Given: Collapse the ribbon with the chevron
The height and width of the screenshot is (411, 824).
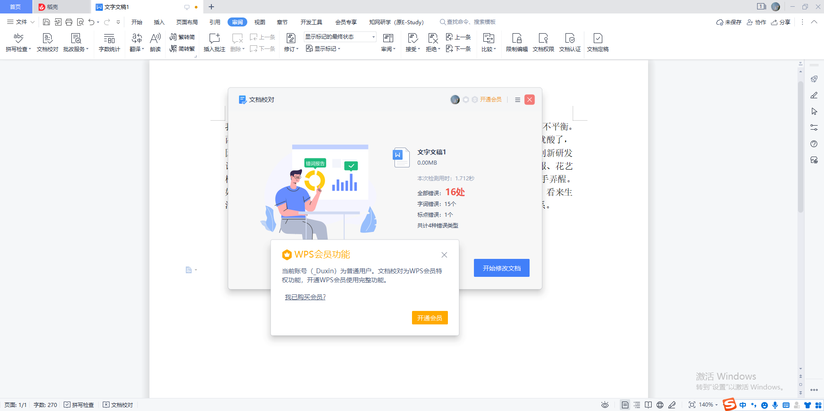Looking at the screenshot, I should 814,22.
